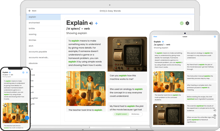Click tablet card 'When we saw the unfamiliar sign'
Screen dimensions: 220x131
pos(201,120)
